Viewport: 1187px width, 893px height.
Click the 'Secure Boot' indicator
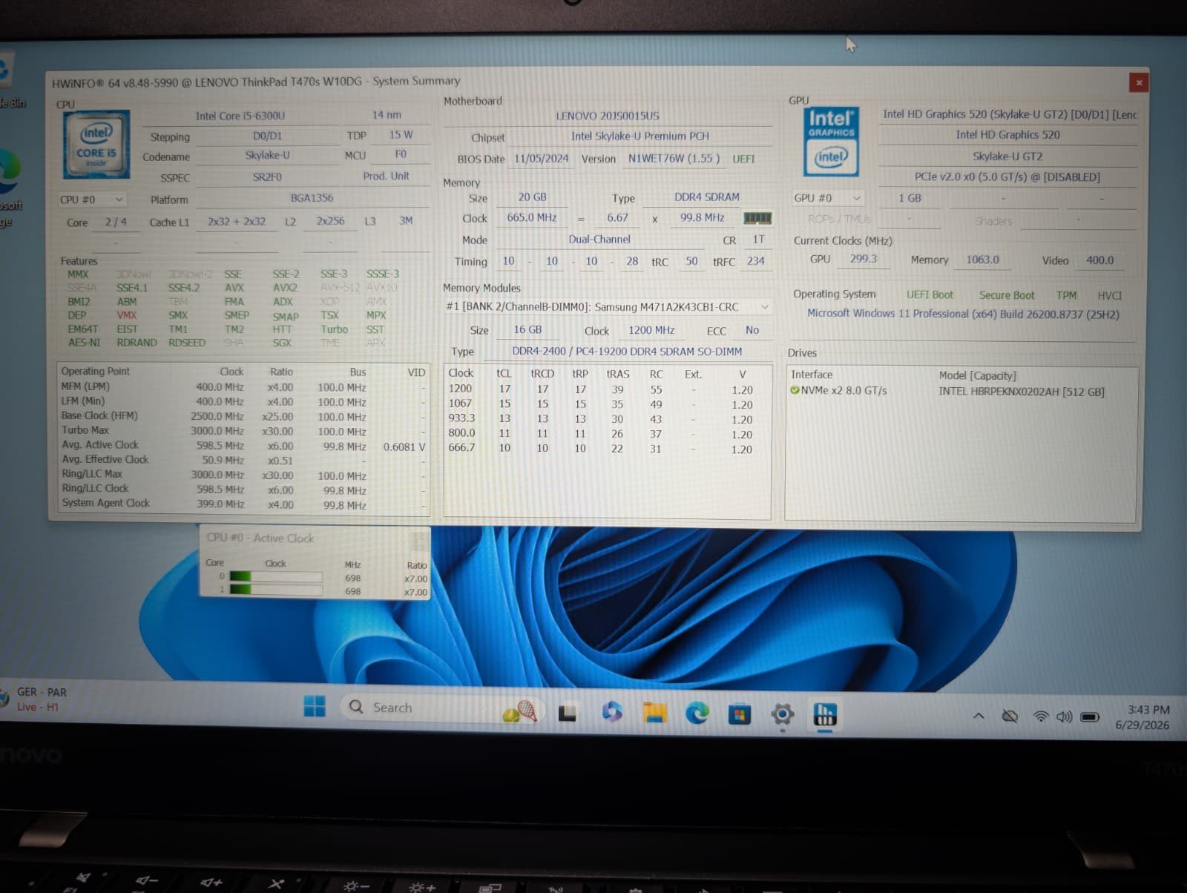pos(1006,295)
